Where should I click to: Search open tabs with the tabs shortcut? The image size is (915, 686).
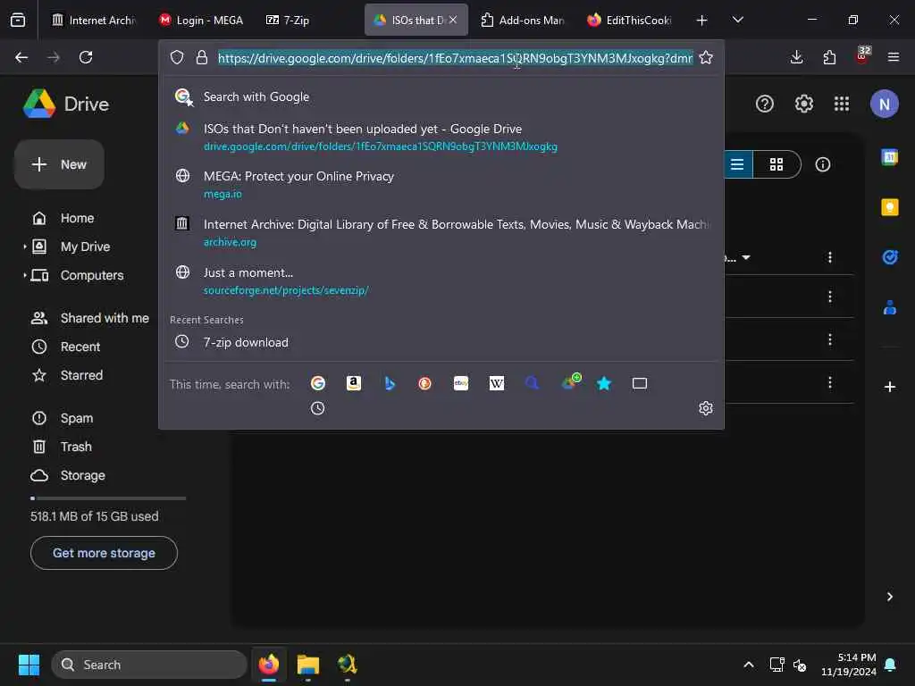coord(640,383)
